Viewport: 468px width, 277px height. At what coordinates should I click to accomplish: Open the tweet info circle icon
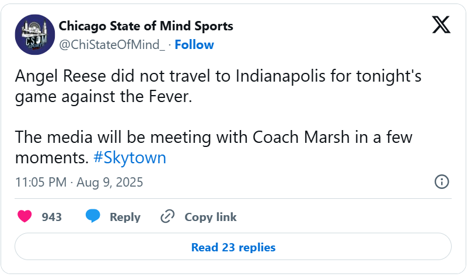(441, 181)
